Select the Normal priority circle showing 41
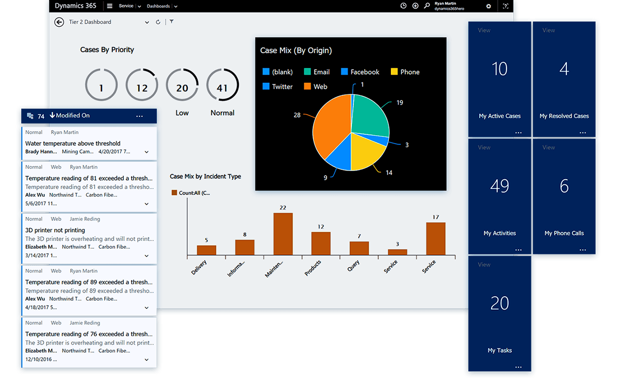This screenshot has height=380, width=618. pos(223,85)
